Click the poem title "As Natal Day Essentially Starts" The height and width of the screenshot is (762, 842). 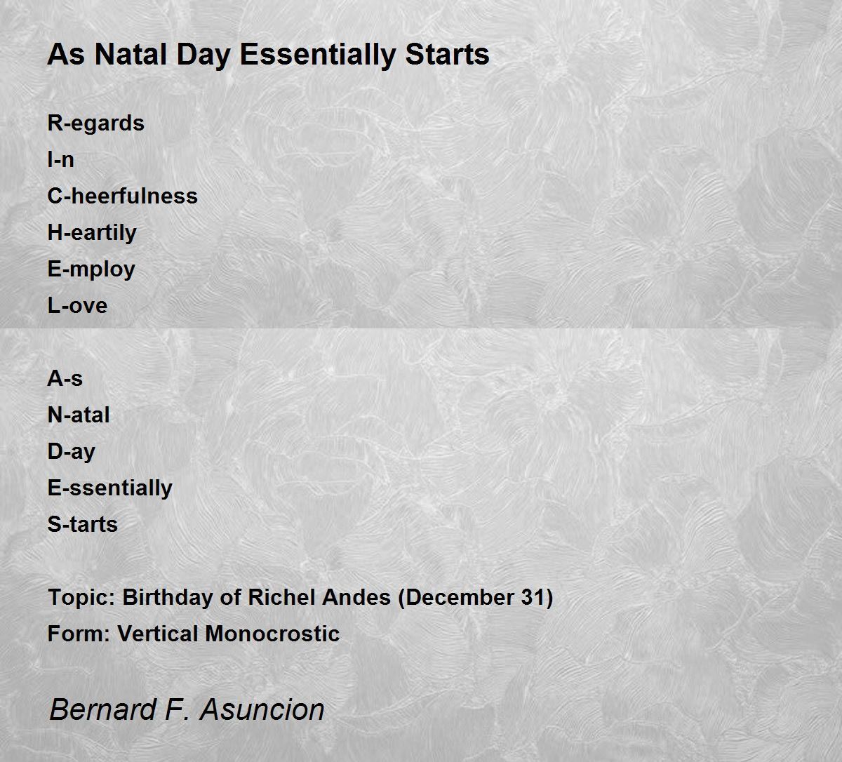(x=268, y=55)
